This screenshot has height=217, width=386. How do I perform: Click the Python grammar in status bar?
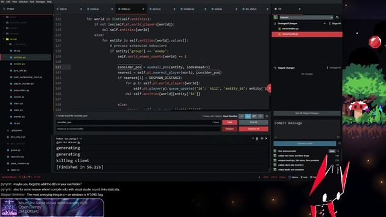[282, 177]
